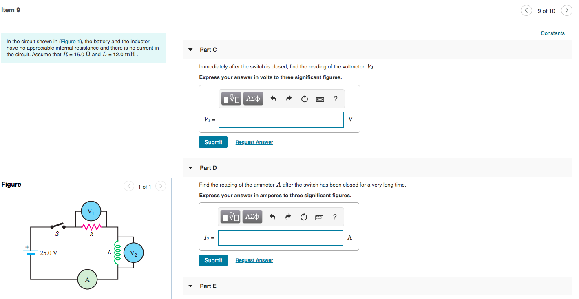The image size is (579, 299).
Task: Show previous figure arrow
Action: click(129, 186)
